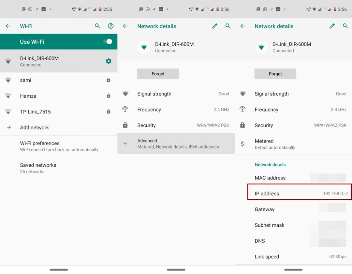Image resolution: width=352 pixels, height=274 pixels.
Task: Expand the Advanced section chevron
Action: click(x=125, y=144)
